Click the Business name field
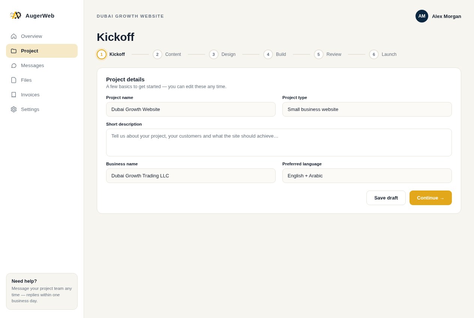The image size is (474, 318). [x=191, y=176]
